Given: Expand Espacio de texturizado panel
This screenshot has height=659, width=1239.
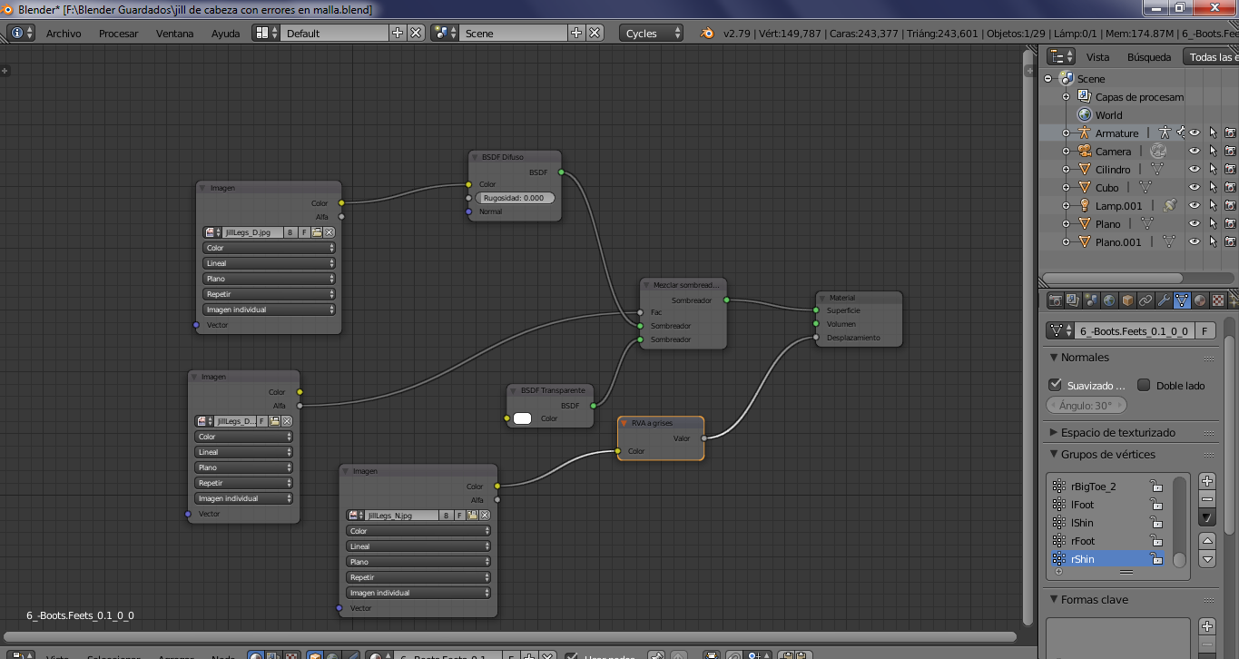Looking at the screenshot, I should pos(1054,433).
